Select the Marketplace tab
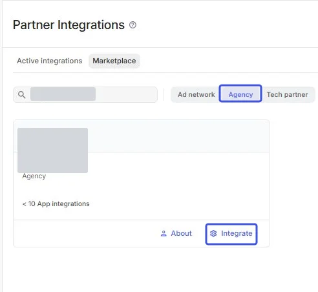 pyautogui.click(x=114, y=61)
